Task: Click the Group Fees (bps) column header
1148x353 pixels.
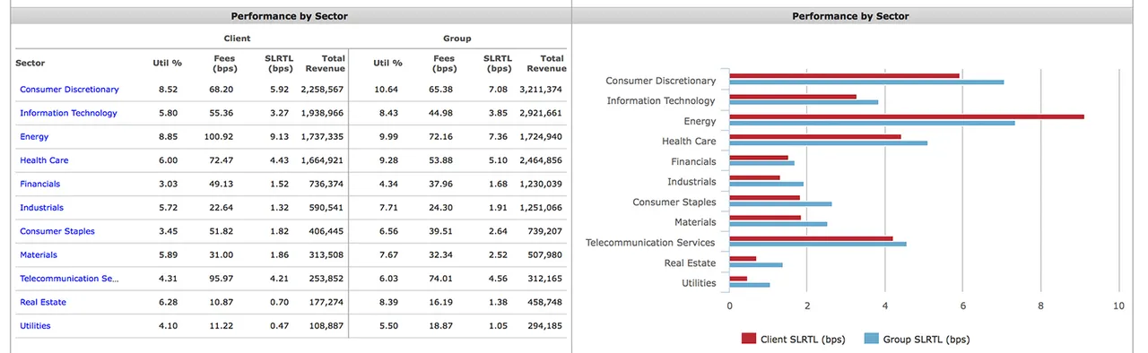Action: (444, 63)
